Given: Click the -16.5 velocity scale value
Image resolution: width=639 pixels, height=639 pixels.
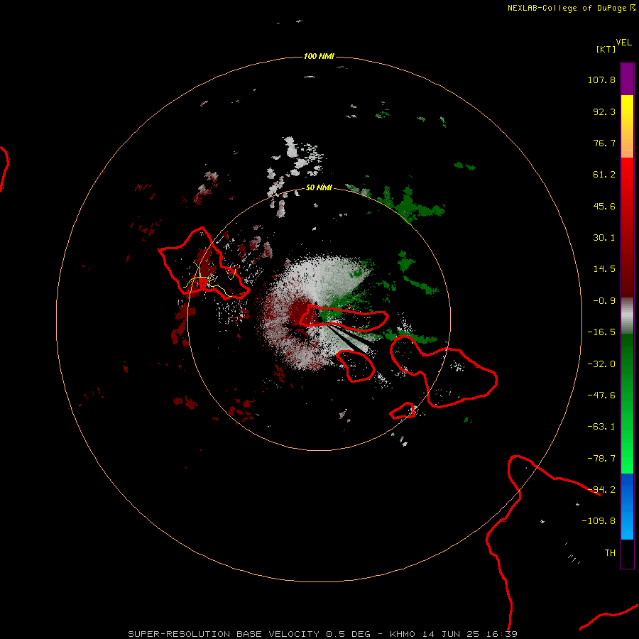Looking at the screenshot, I should [601, 332].
